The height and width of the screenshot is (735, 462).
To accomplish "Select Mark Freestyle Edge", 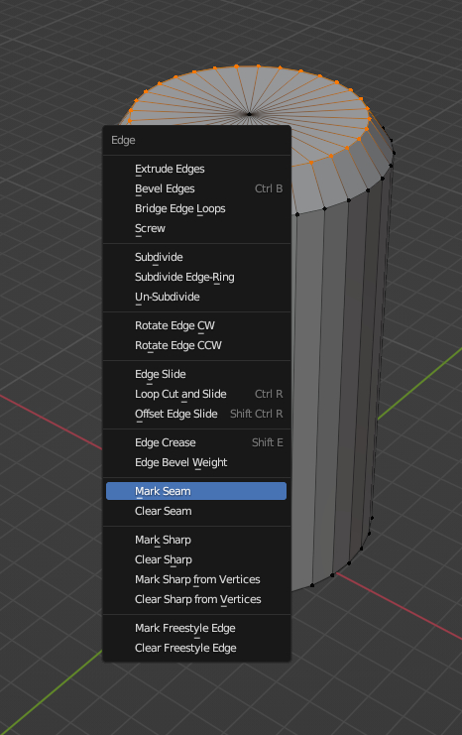I will click(196, 628).
